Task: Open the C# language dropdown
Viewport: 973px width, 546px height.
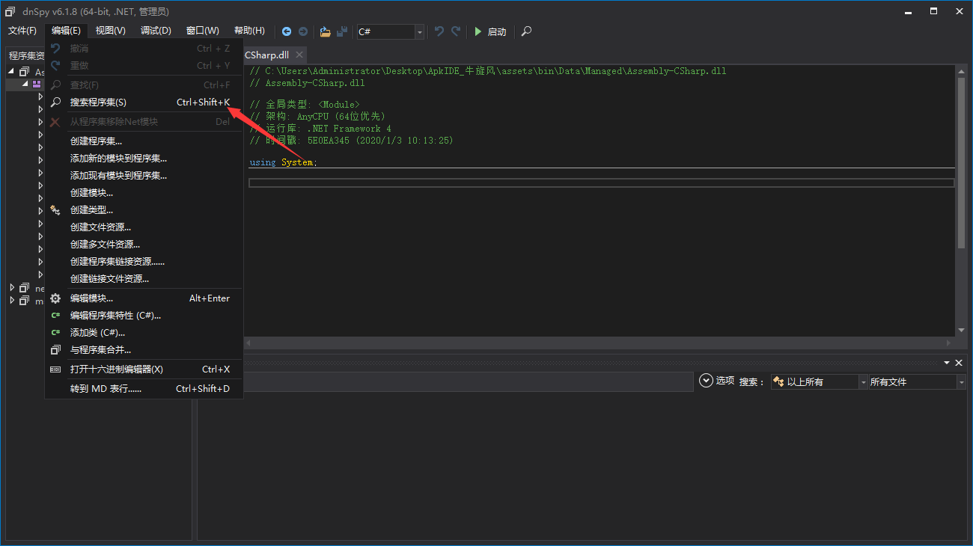Action: pos(419,31)
